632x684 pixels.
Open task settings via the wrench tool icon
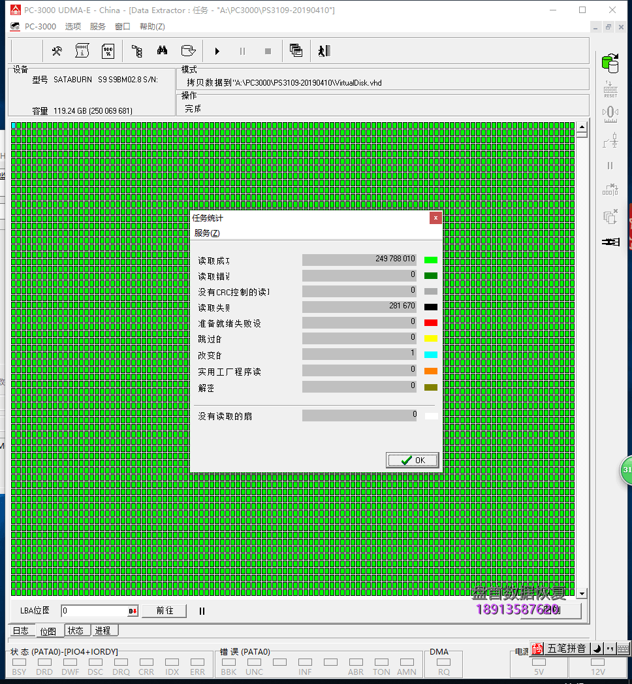[57, 50]
